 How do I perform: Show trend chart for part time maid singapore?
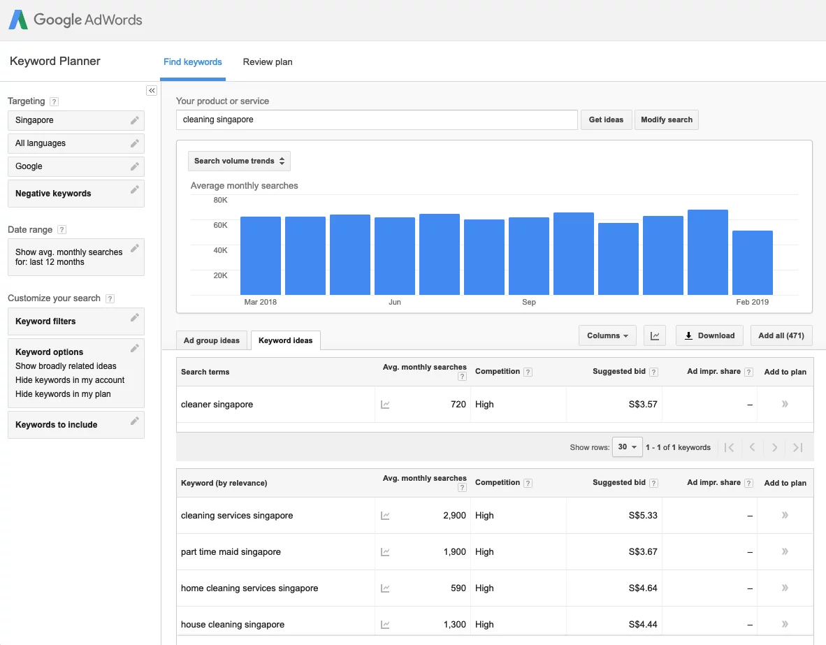click(x=385, y=552)
